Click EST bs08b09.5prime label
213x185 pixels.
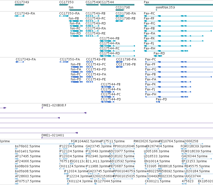28,166
